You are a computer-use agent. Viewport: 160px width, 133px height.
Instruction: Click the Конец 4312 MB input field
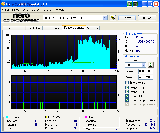tap(146, 77)
